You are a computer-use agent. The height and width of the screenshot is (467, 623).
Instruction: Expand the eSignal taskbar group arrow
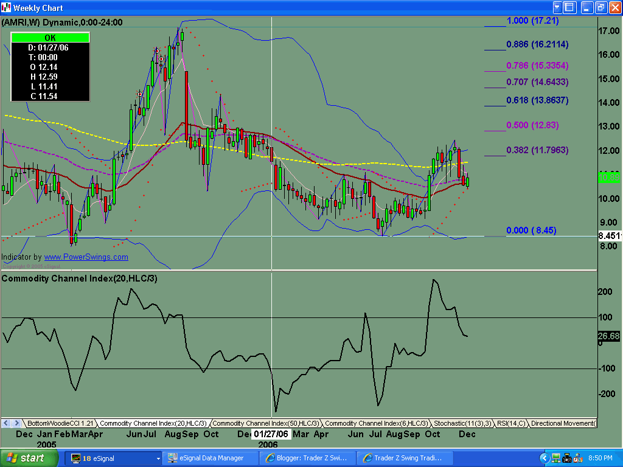158,458
